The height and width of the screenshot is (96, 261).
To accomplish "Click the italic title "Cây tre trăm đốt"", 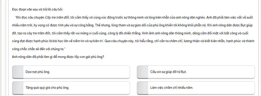I will click(57, 17).
